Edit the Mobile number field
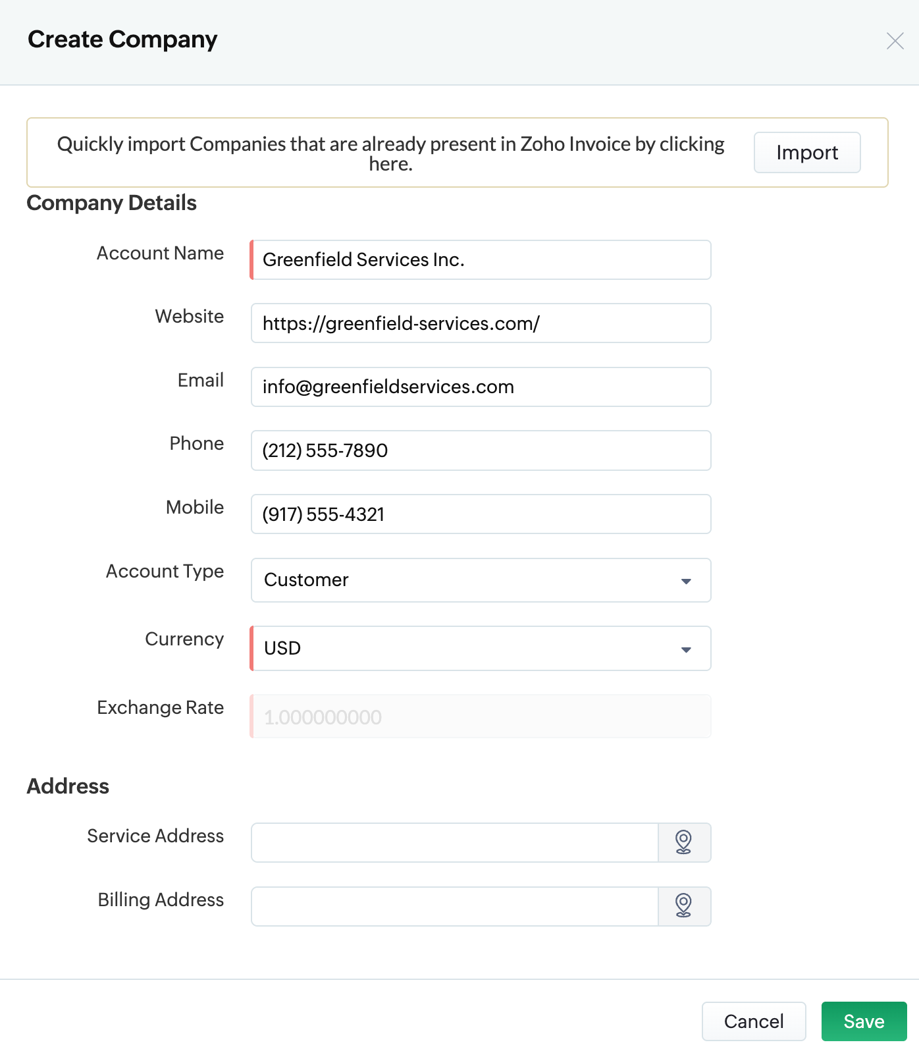The image size is (919, 1055). (x=481, y=514)
